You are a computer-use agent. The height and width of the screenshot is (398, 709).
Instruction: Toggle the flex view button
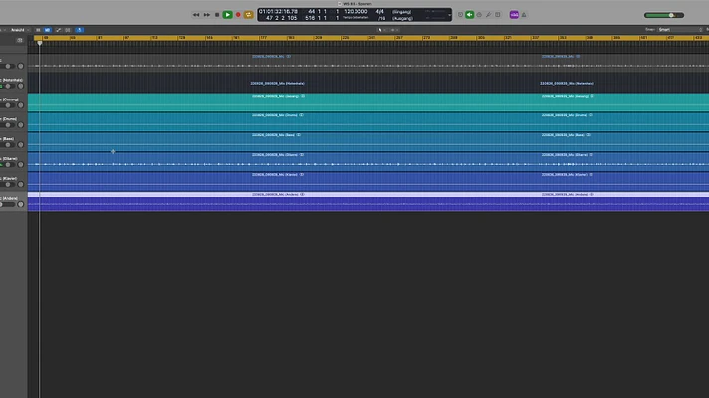click(x=68, y=30)
